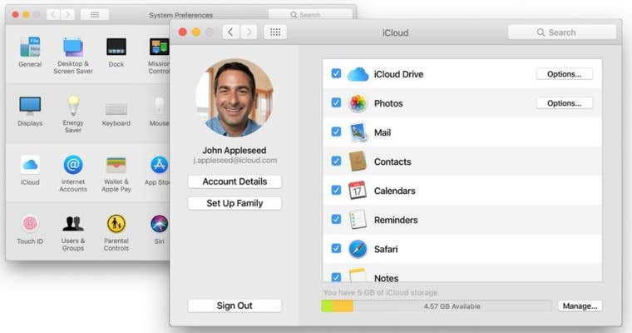The height and width of the screenshot is (333, 632).
Task: Go forward in System Preferences window
Action: [x=68, y=15]
